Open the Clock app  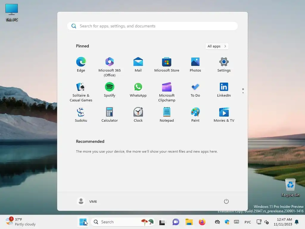pyautogui.click(x=138, y=115)
